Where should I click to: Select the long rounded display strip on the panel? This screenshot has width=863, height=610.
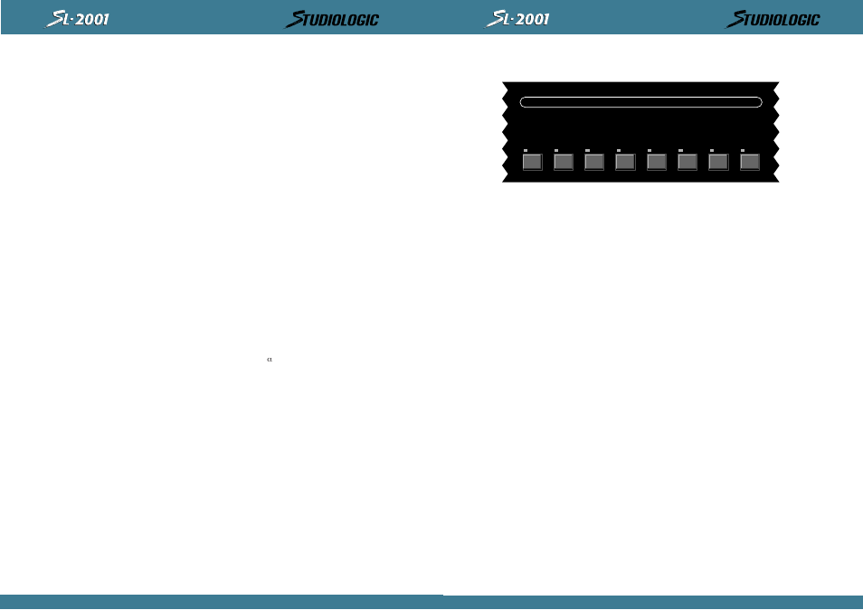pos(640,102)
